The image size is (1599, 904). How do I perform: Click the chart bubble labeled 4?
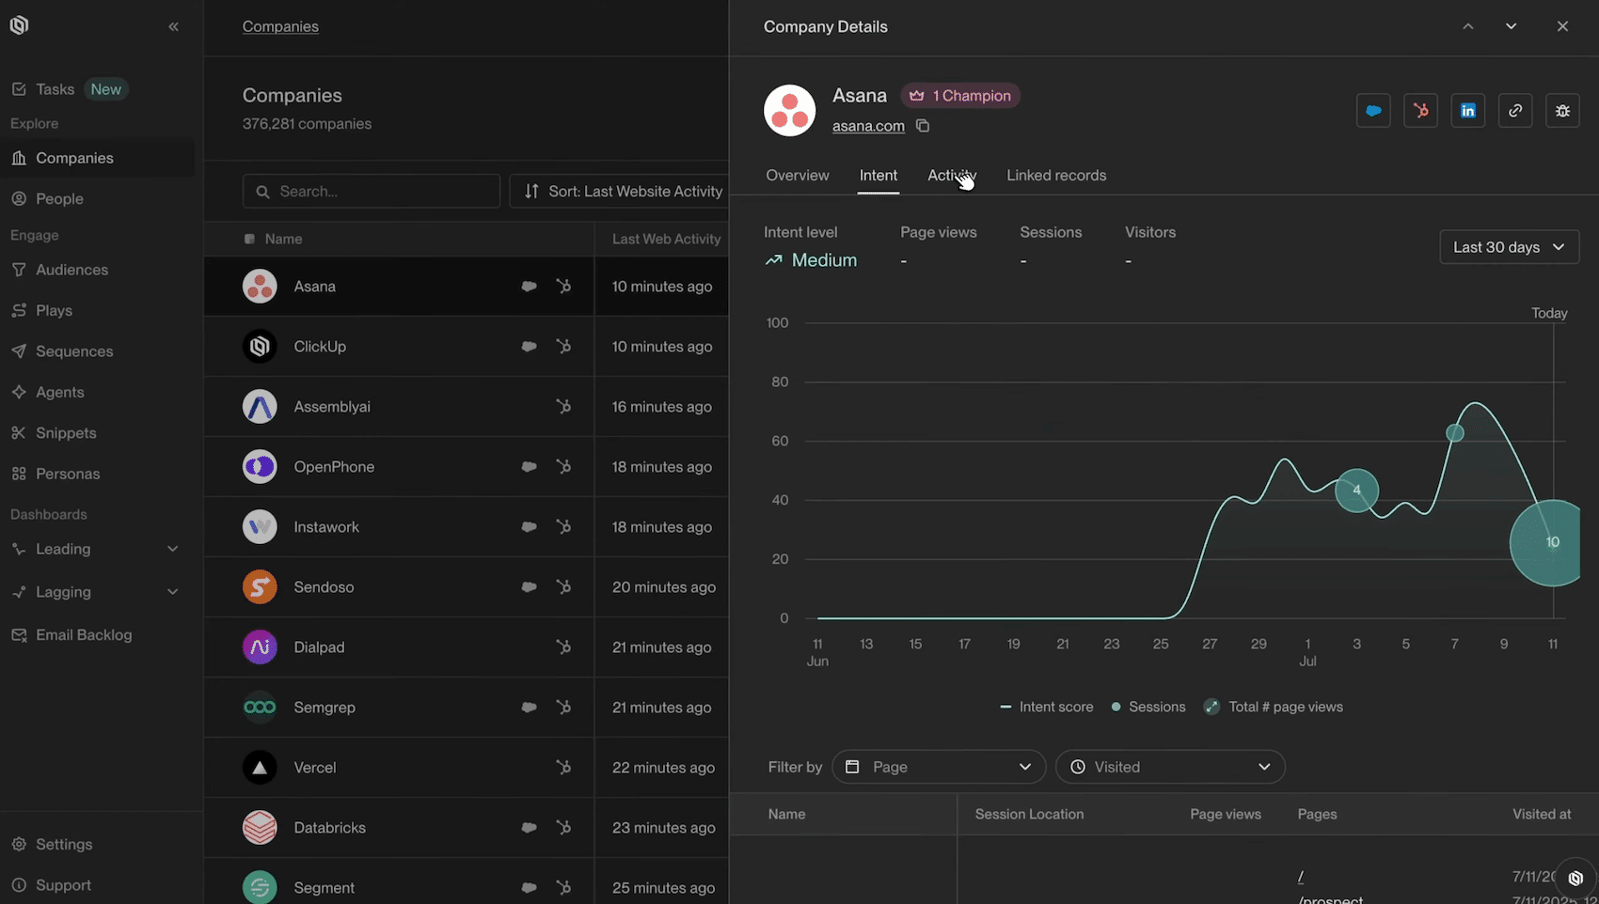pos(1356,491)
